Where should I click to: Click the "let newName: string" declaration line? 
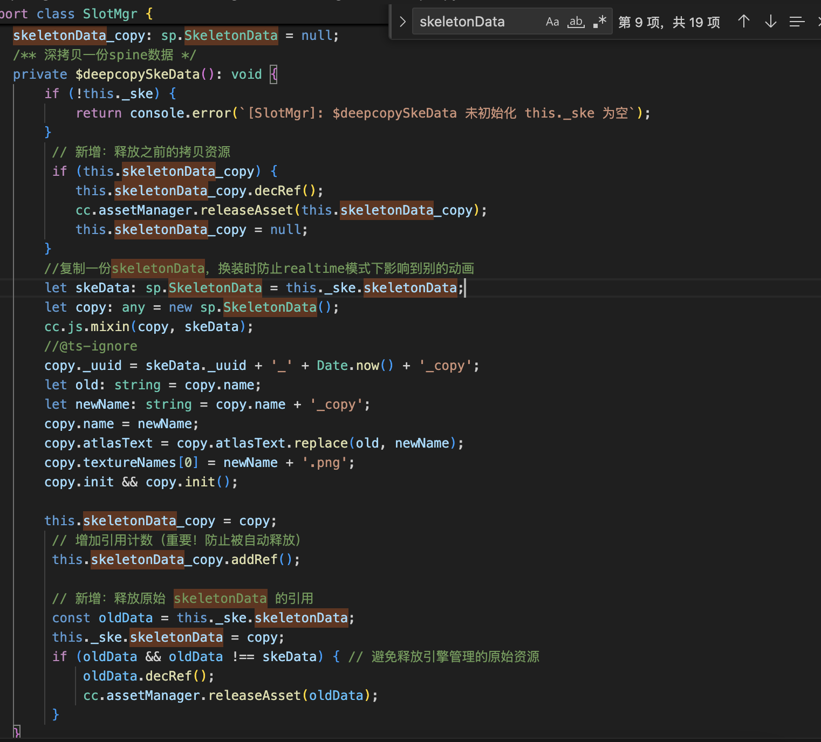(x=207, y=404)
